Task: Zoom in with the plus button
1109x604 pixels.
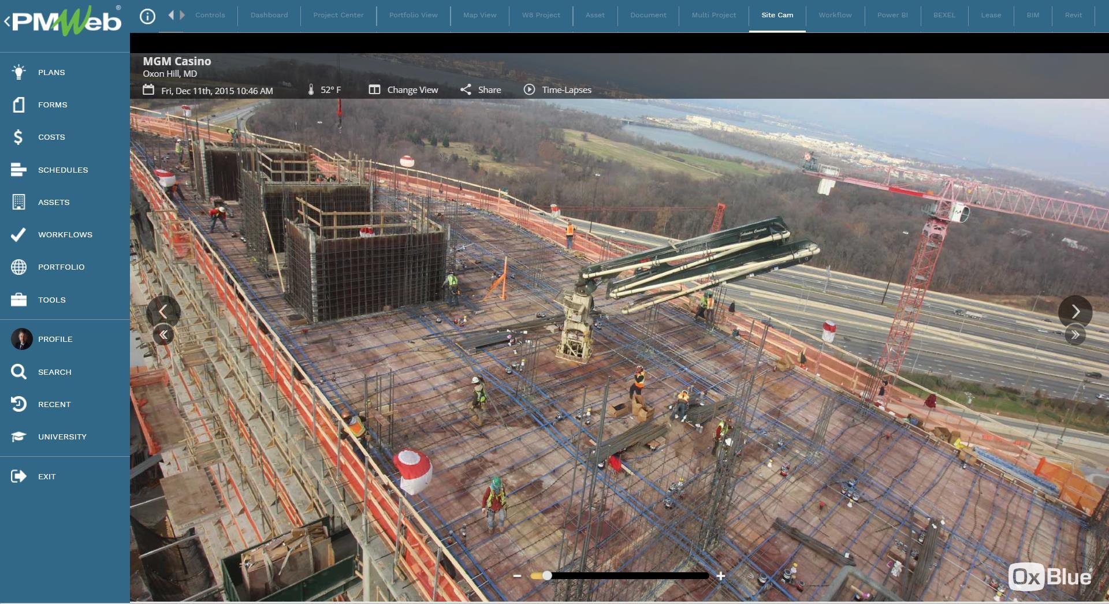Action: [x=721, y=576]
